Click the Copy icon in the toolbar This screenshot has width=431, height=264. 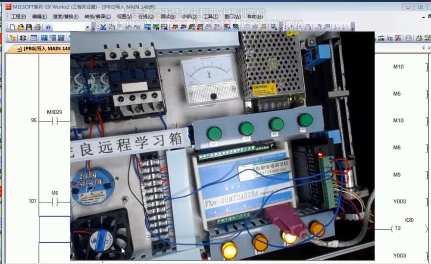[112, 27]
